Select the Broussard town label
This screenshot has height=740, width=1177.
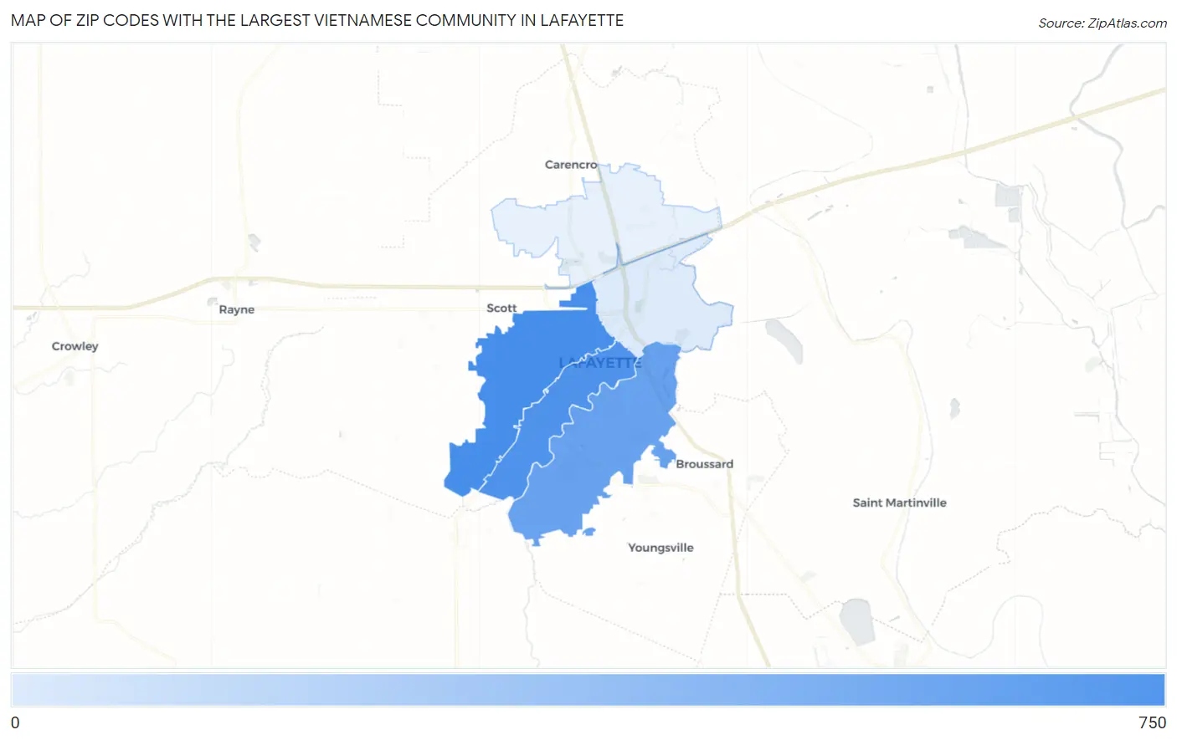tap(705, 464)
